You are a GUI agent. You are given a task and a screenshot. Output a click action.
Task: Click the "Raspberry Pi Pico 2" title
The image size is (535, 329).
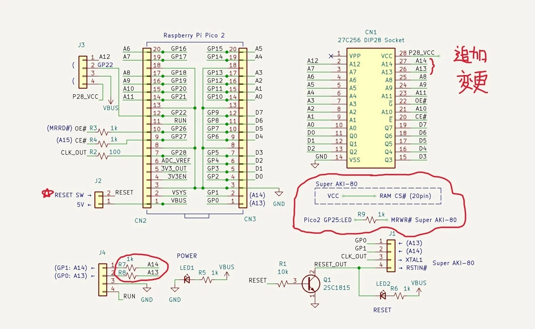point(194,35)
